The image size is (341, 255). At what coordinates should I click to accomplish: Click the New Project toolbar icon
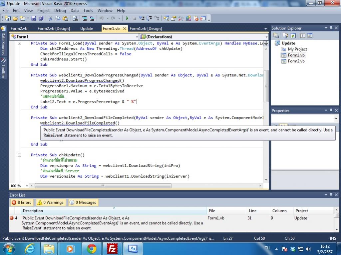click(x=8, y=19)
